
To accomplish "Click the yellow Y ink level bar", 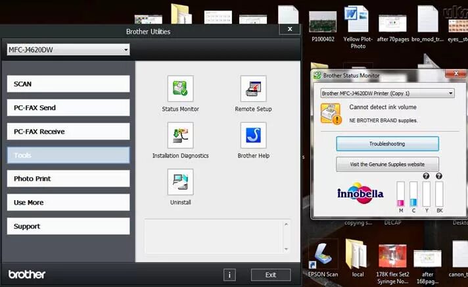I will [x=426, y=194].
